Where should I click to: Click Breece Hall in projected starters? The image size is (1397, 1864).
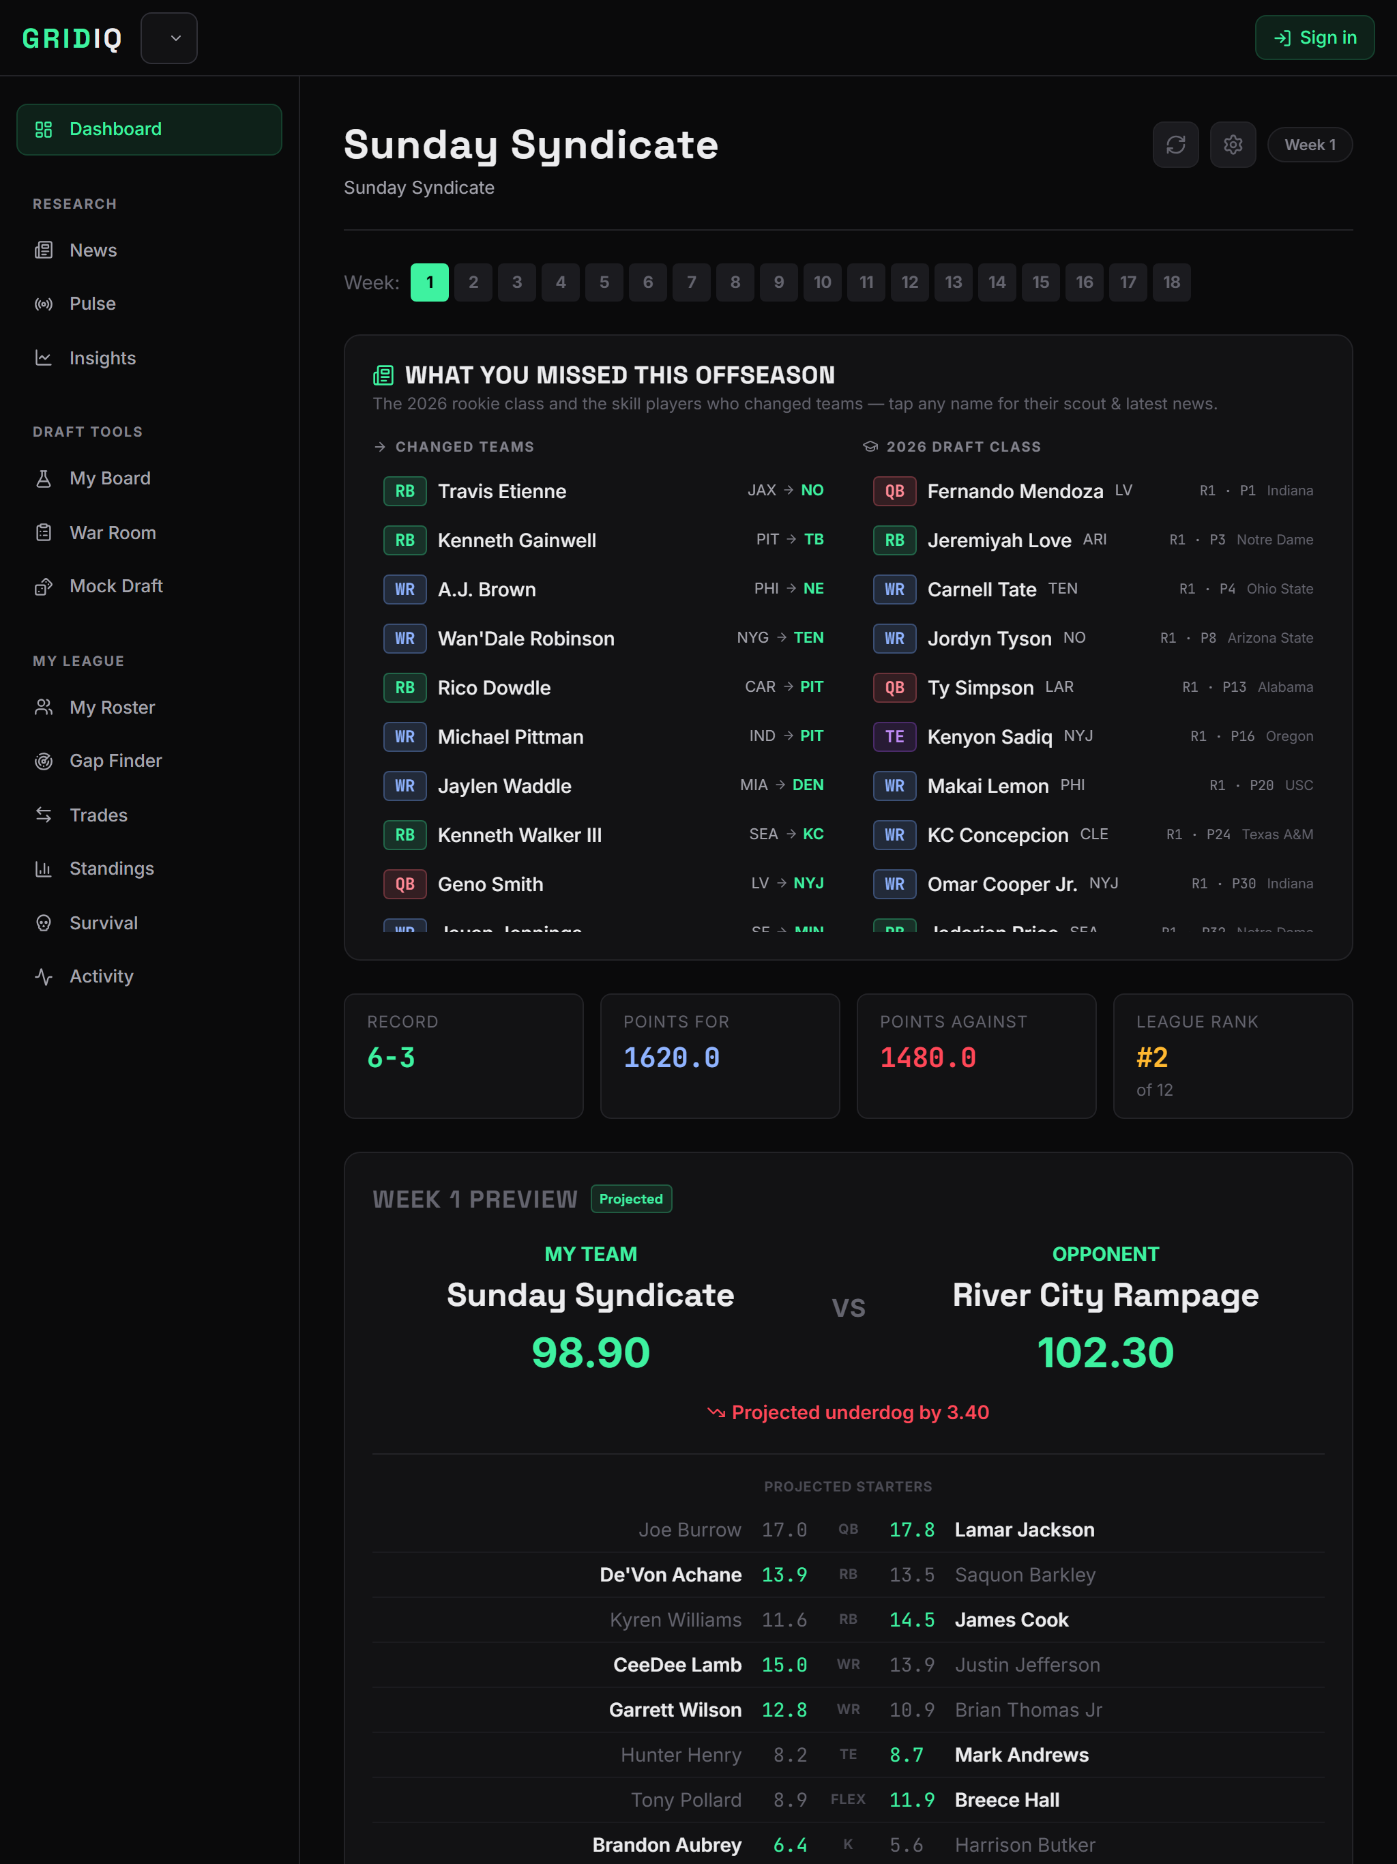click(1007, 1800)
